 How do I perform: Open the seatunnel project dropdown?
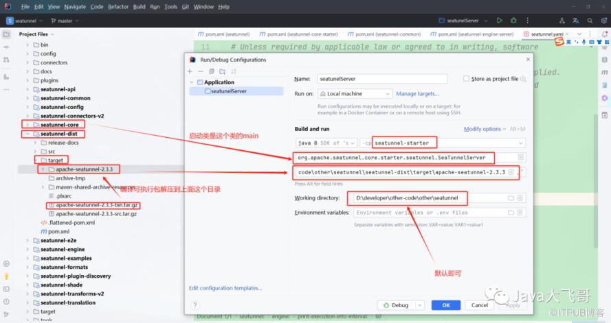[x=23, y=21]
